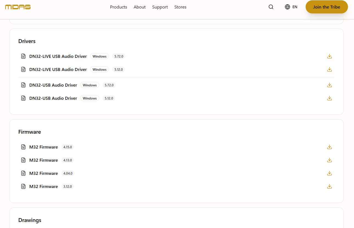Click version badge 5.12.0 of DN32-LIVE driver
The height and width of the screenshot is (228, 354).
(119, 69)
